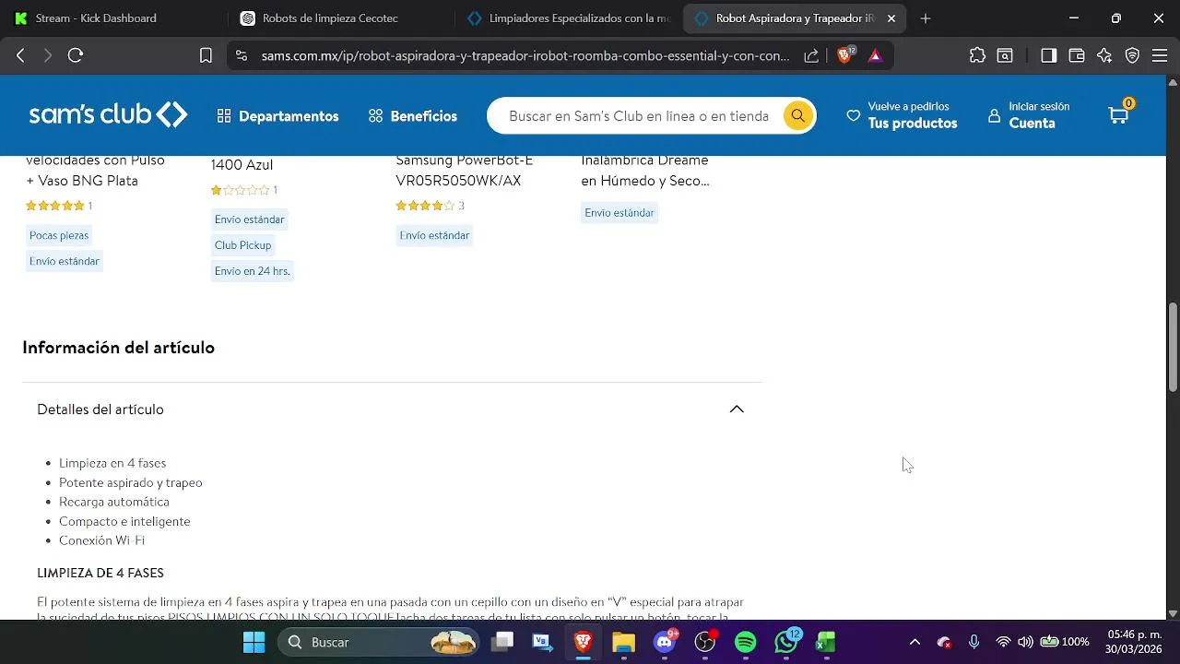Switch to Limpiadores Especializados tab
Screen dimensions: 1180x664
click(569, 18)
